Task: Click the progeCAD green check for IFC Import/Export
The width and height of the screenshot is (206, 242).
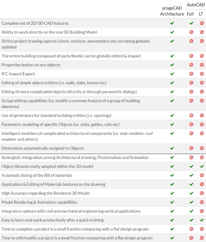Action: [x=172, y=74]
